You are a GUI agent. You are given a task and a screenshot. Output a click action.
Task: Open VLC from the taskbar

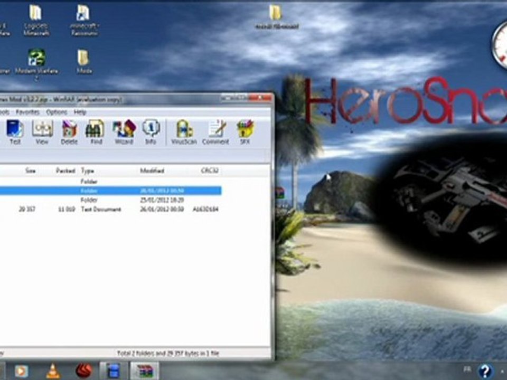click(x=53, y=371)
